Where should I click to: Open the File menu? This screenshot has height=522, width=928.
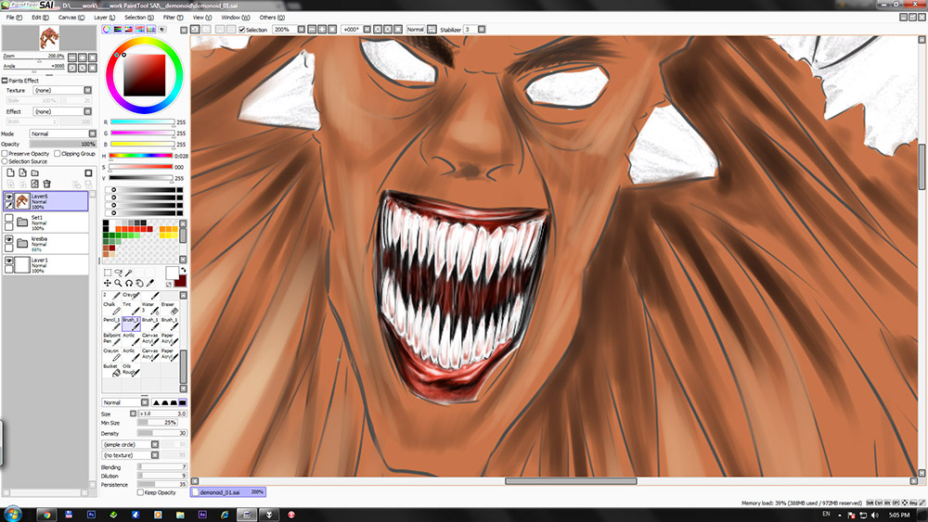(14, 17)
